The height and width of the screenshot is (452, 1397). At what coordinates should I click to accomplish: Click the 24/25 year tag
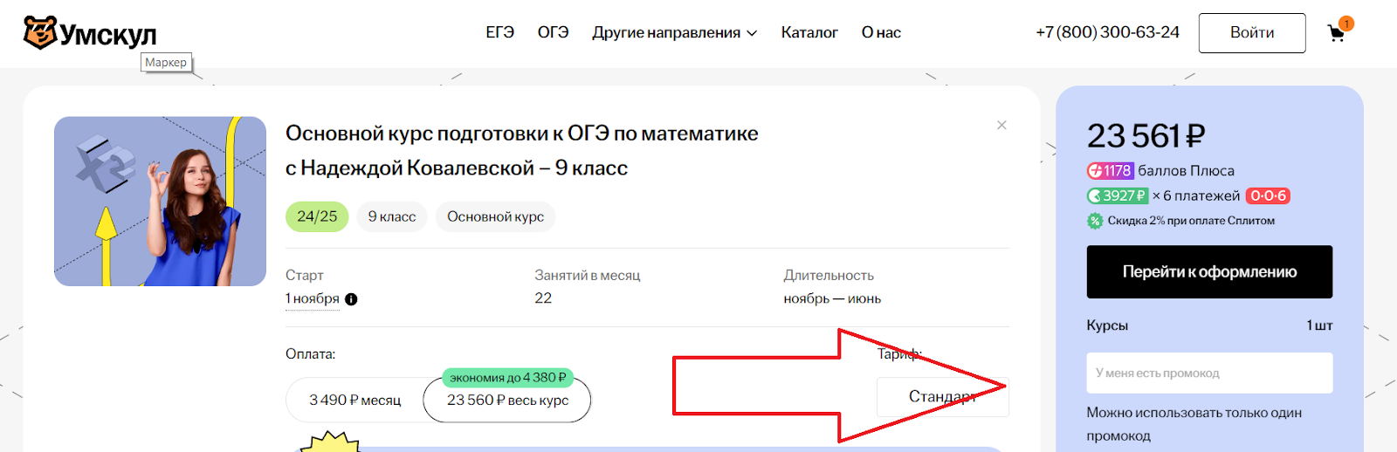click(x=317, y=216)
